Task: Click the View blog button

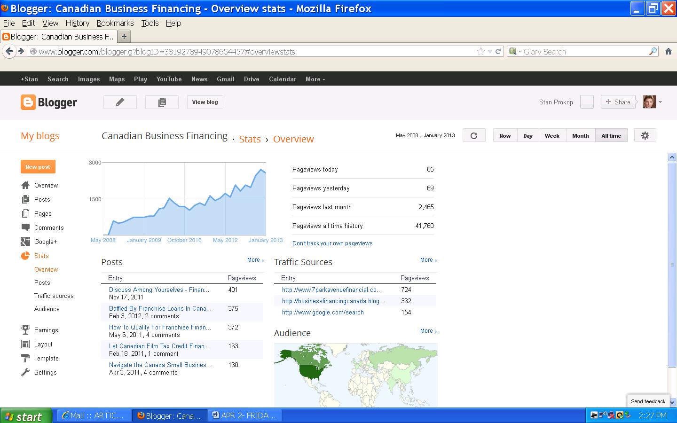Action: click(x=205, y=102)
